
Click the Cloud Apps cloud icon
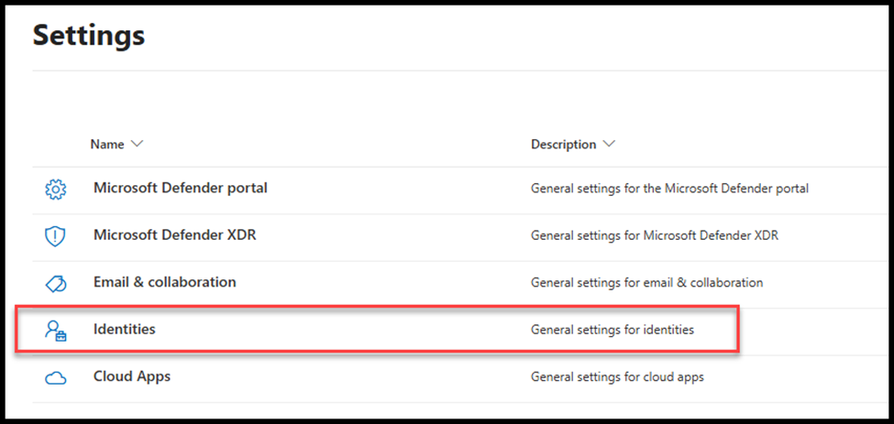56,377
